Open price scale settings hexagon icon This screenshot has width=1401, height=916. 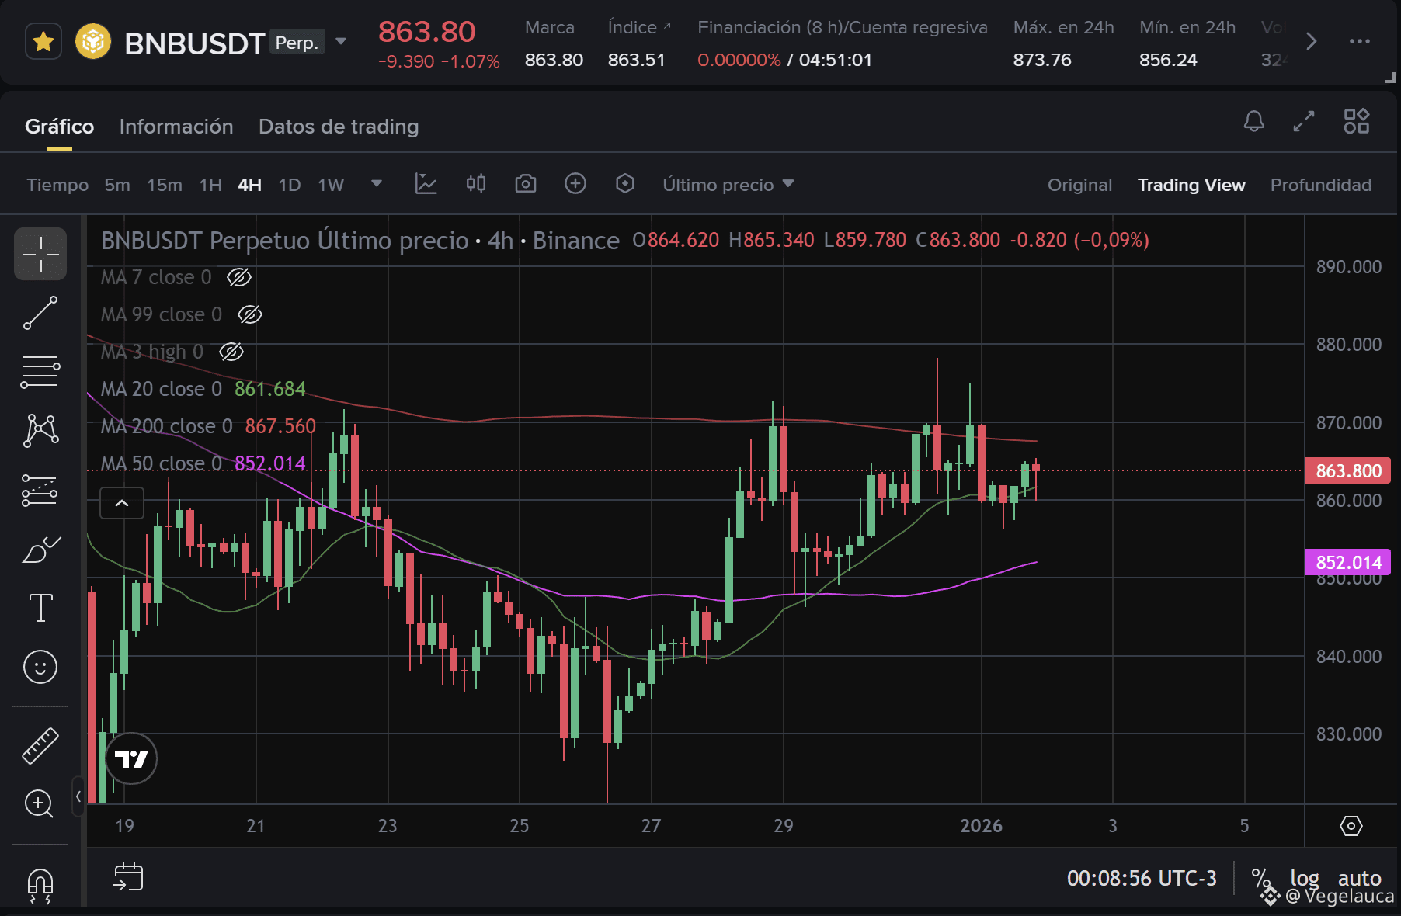(1351, 826)
